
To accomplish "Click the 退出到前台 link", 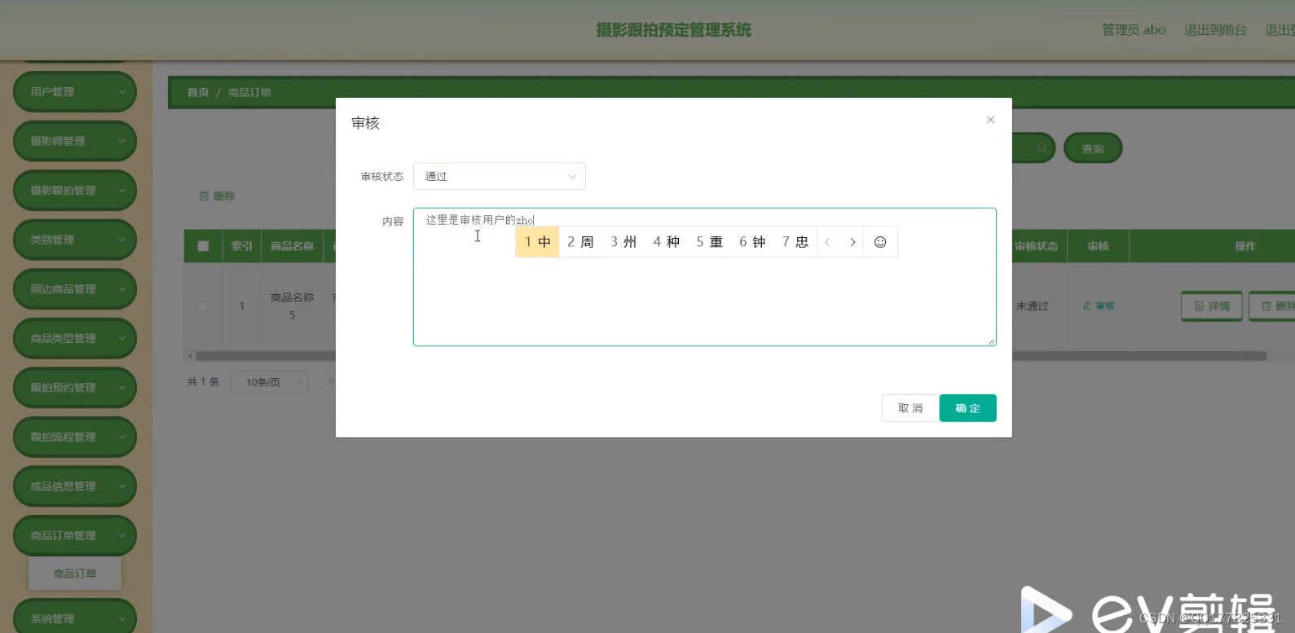I will 1215,30.
